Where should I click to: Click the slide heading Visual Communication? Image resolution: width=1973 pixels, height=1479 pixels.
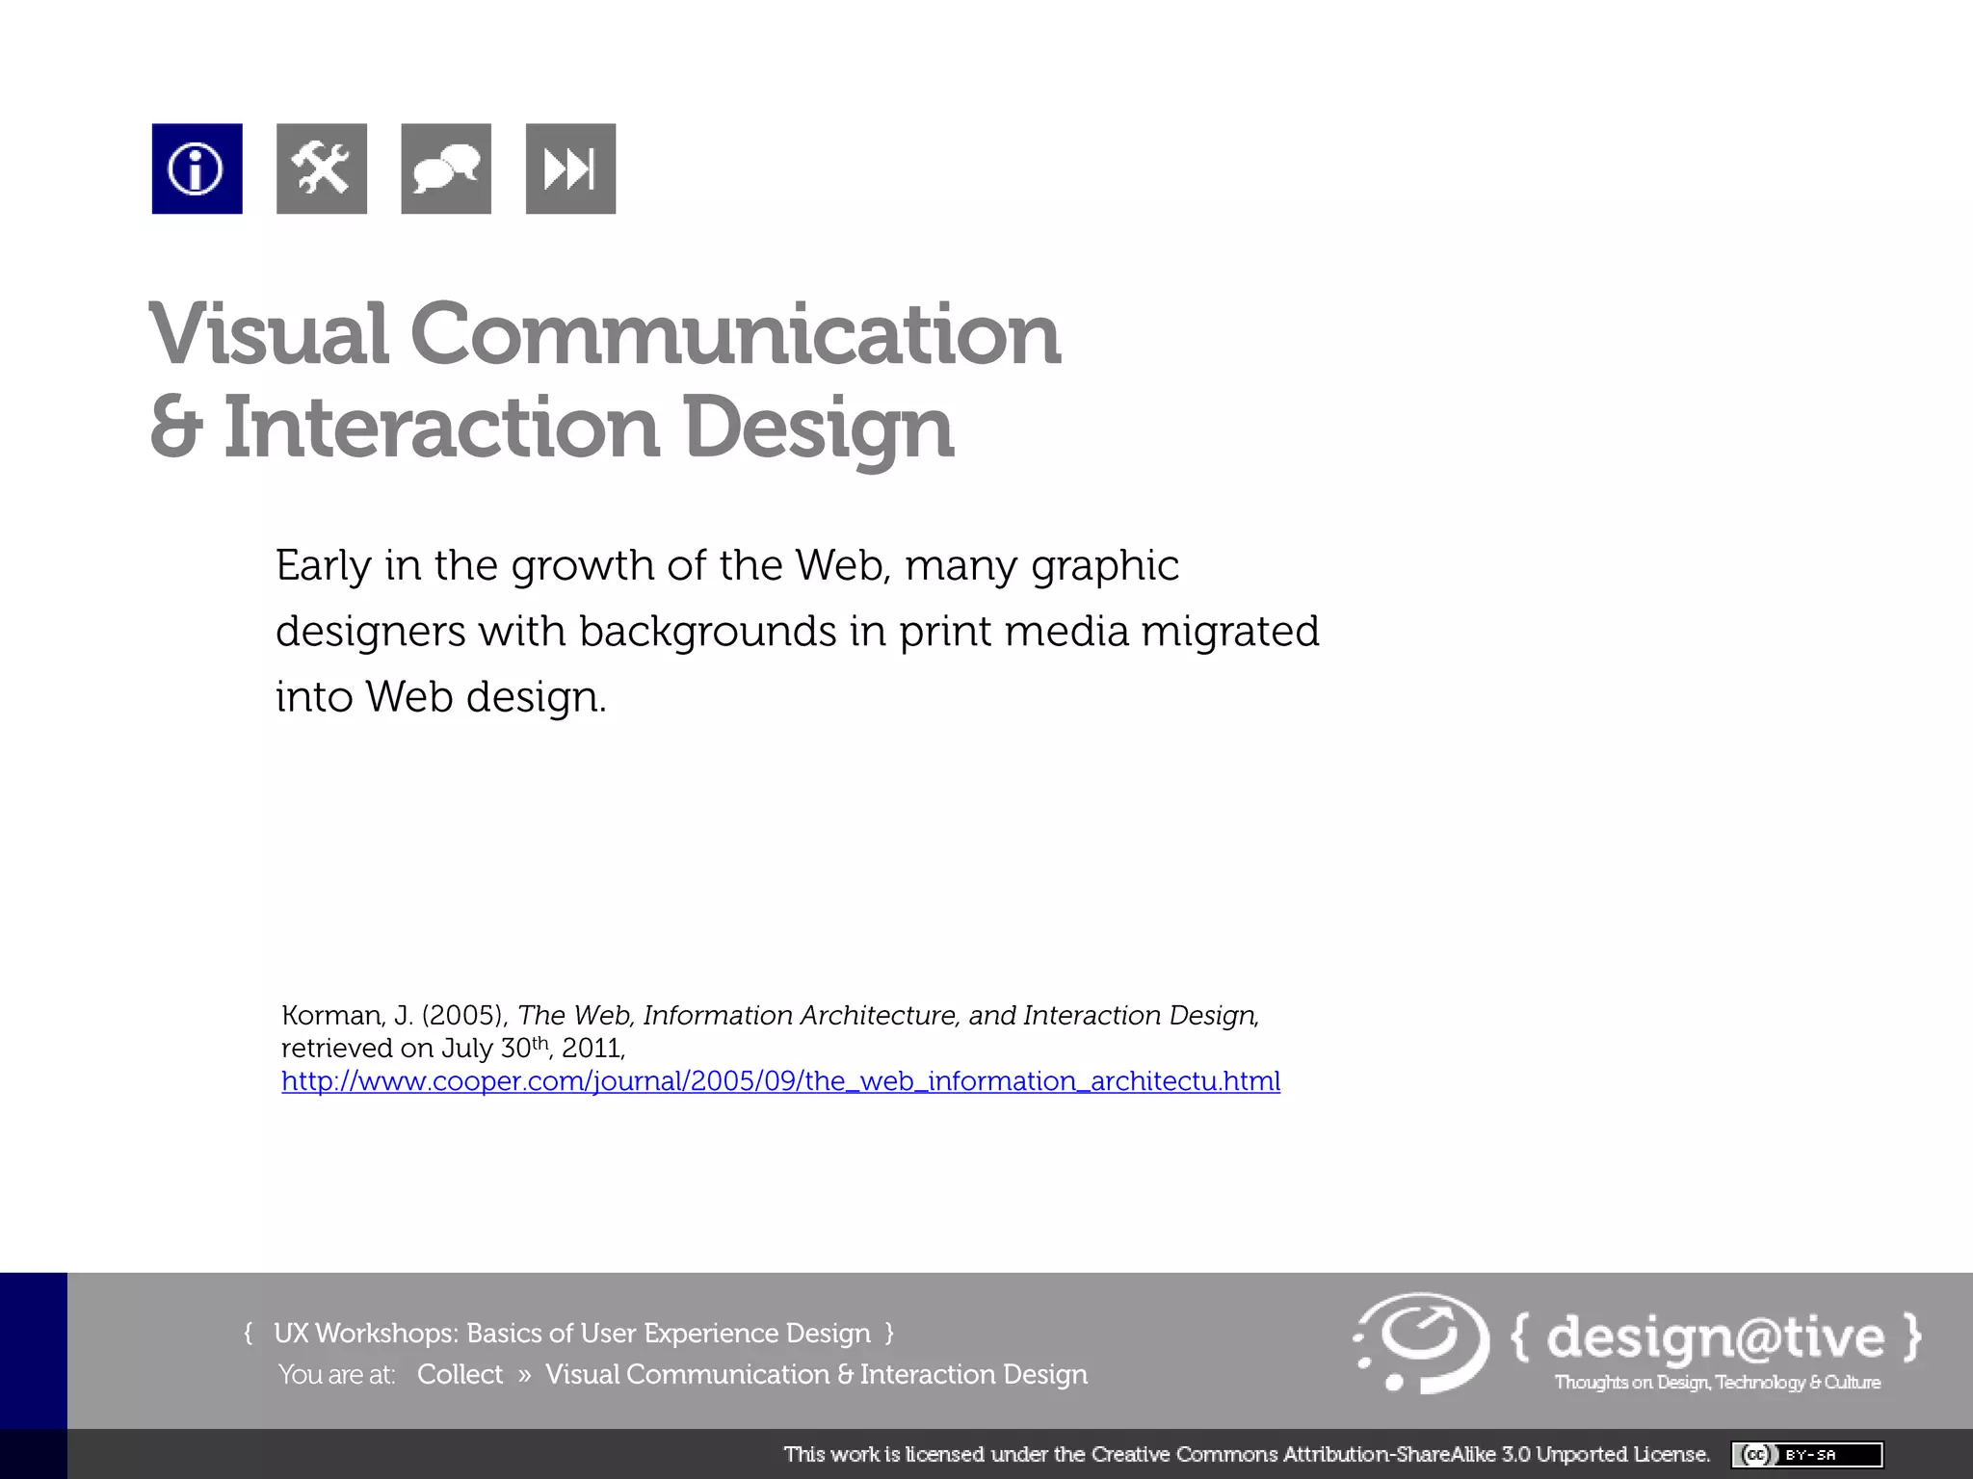click(604, 334)
